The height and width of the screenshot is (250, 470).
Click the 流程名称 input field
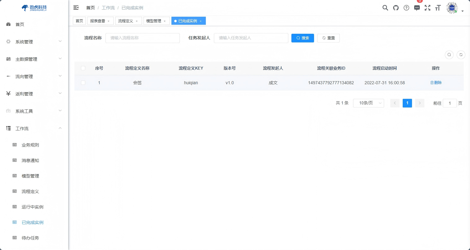[x=143, y=38]
